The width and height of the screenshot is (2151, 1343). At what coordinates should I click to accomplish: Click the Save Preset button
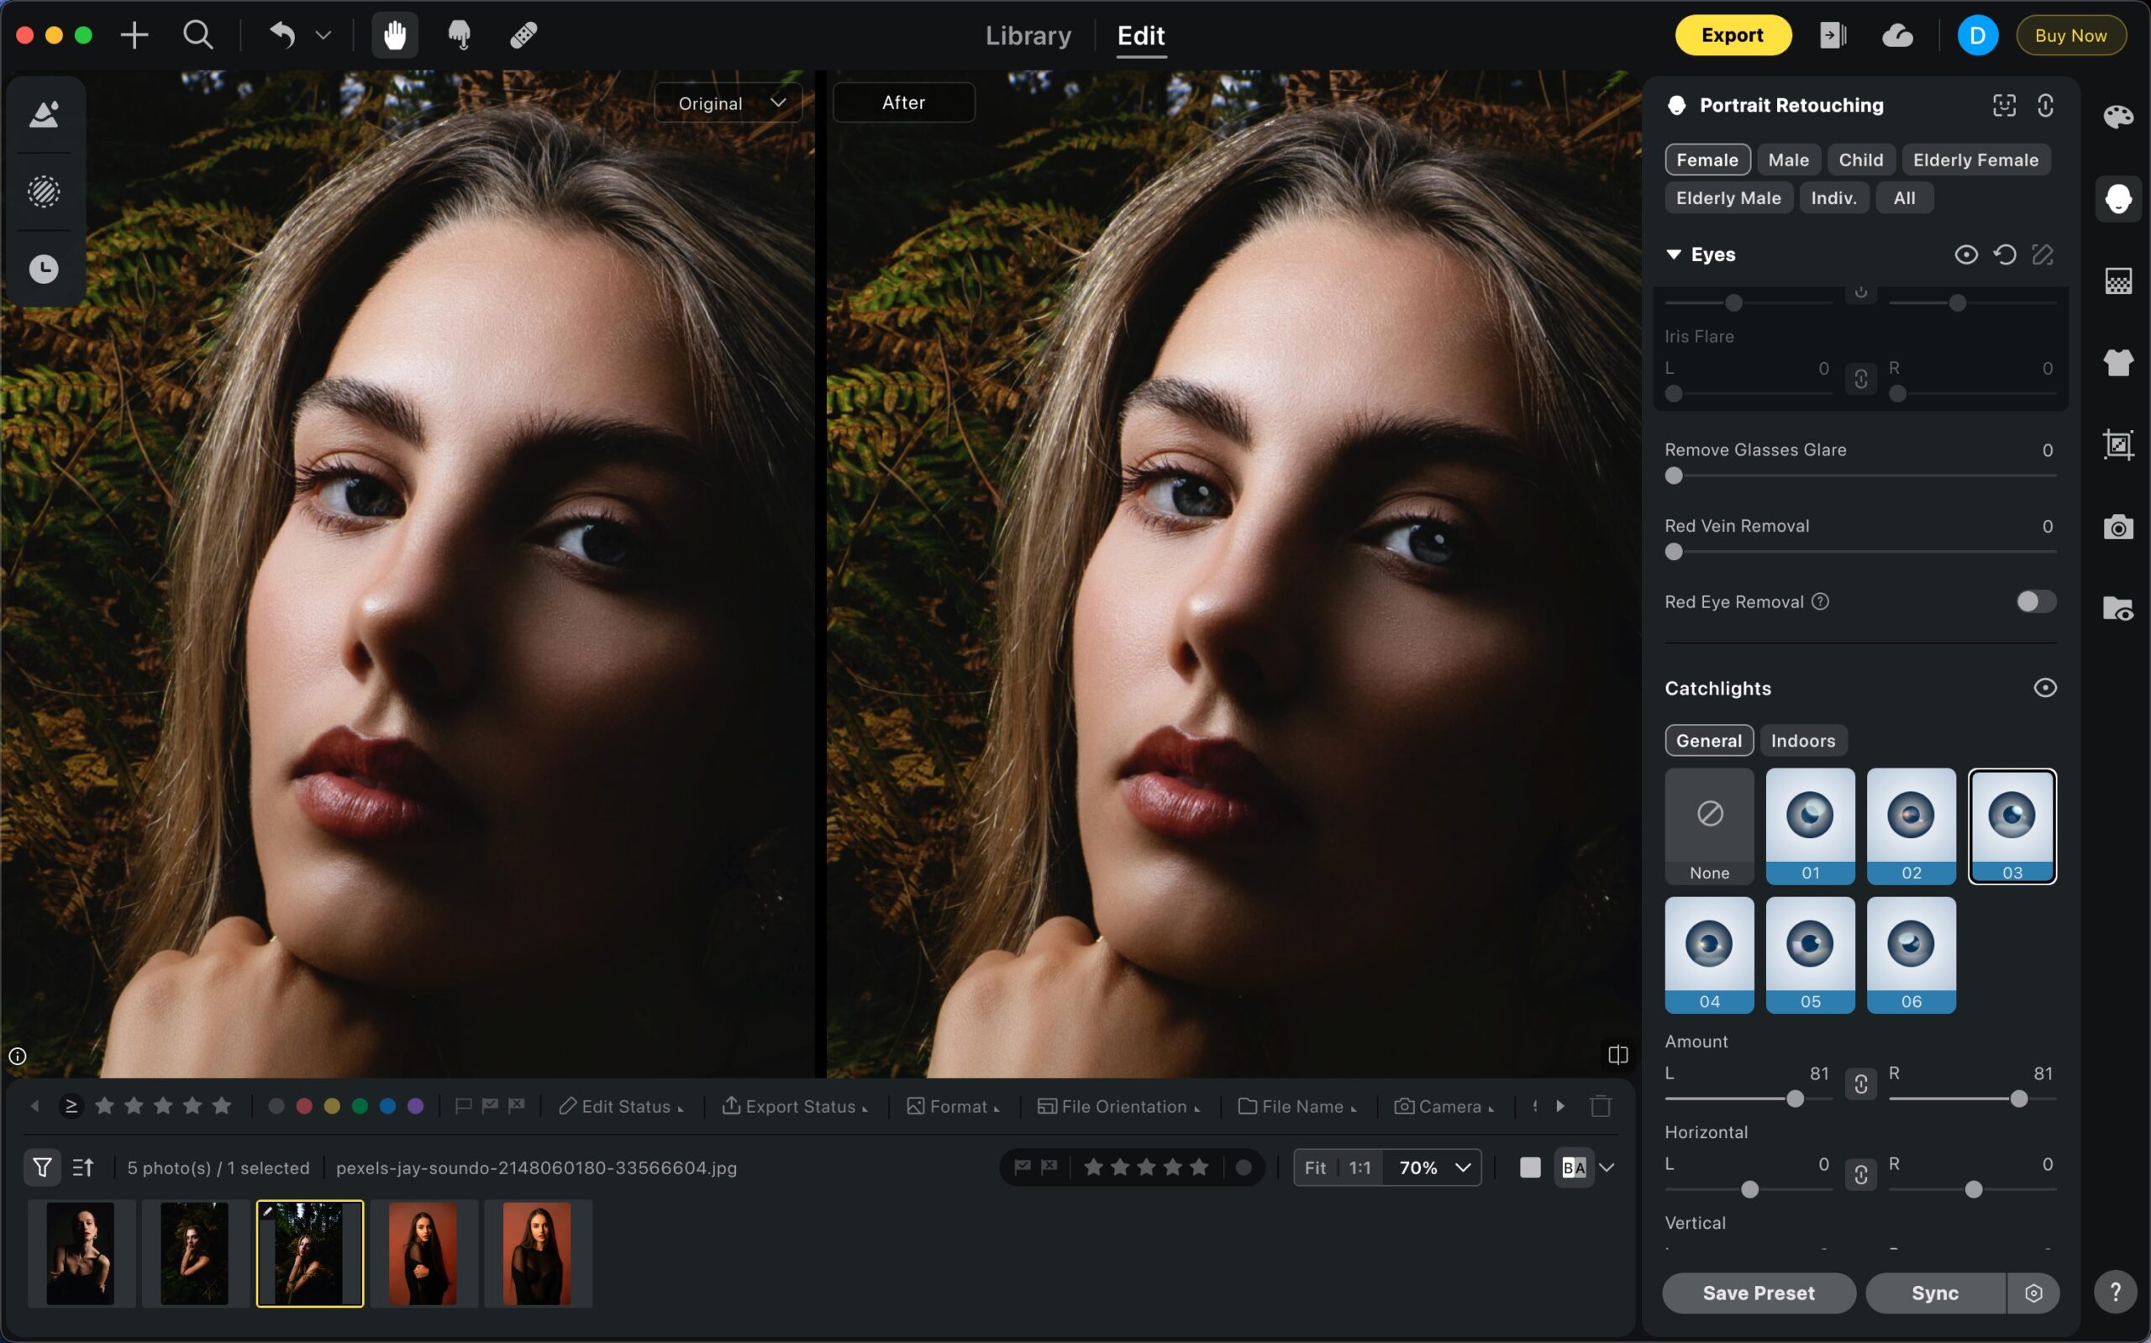(1758, 1293)
